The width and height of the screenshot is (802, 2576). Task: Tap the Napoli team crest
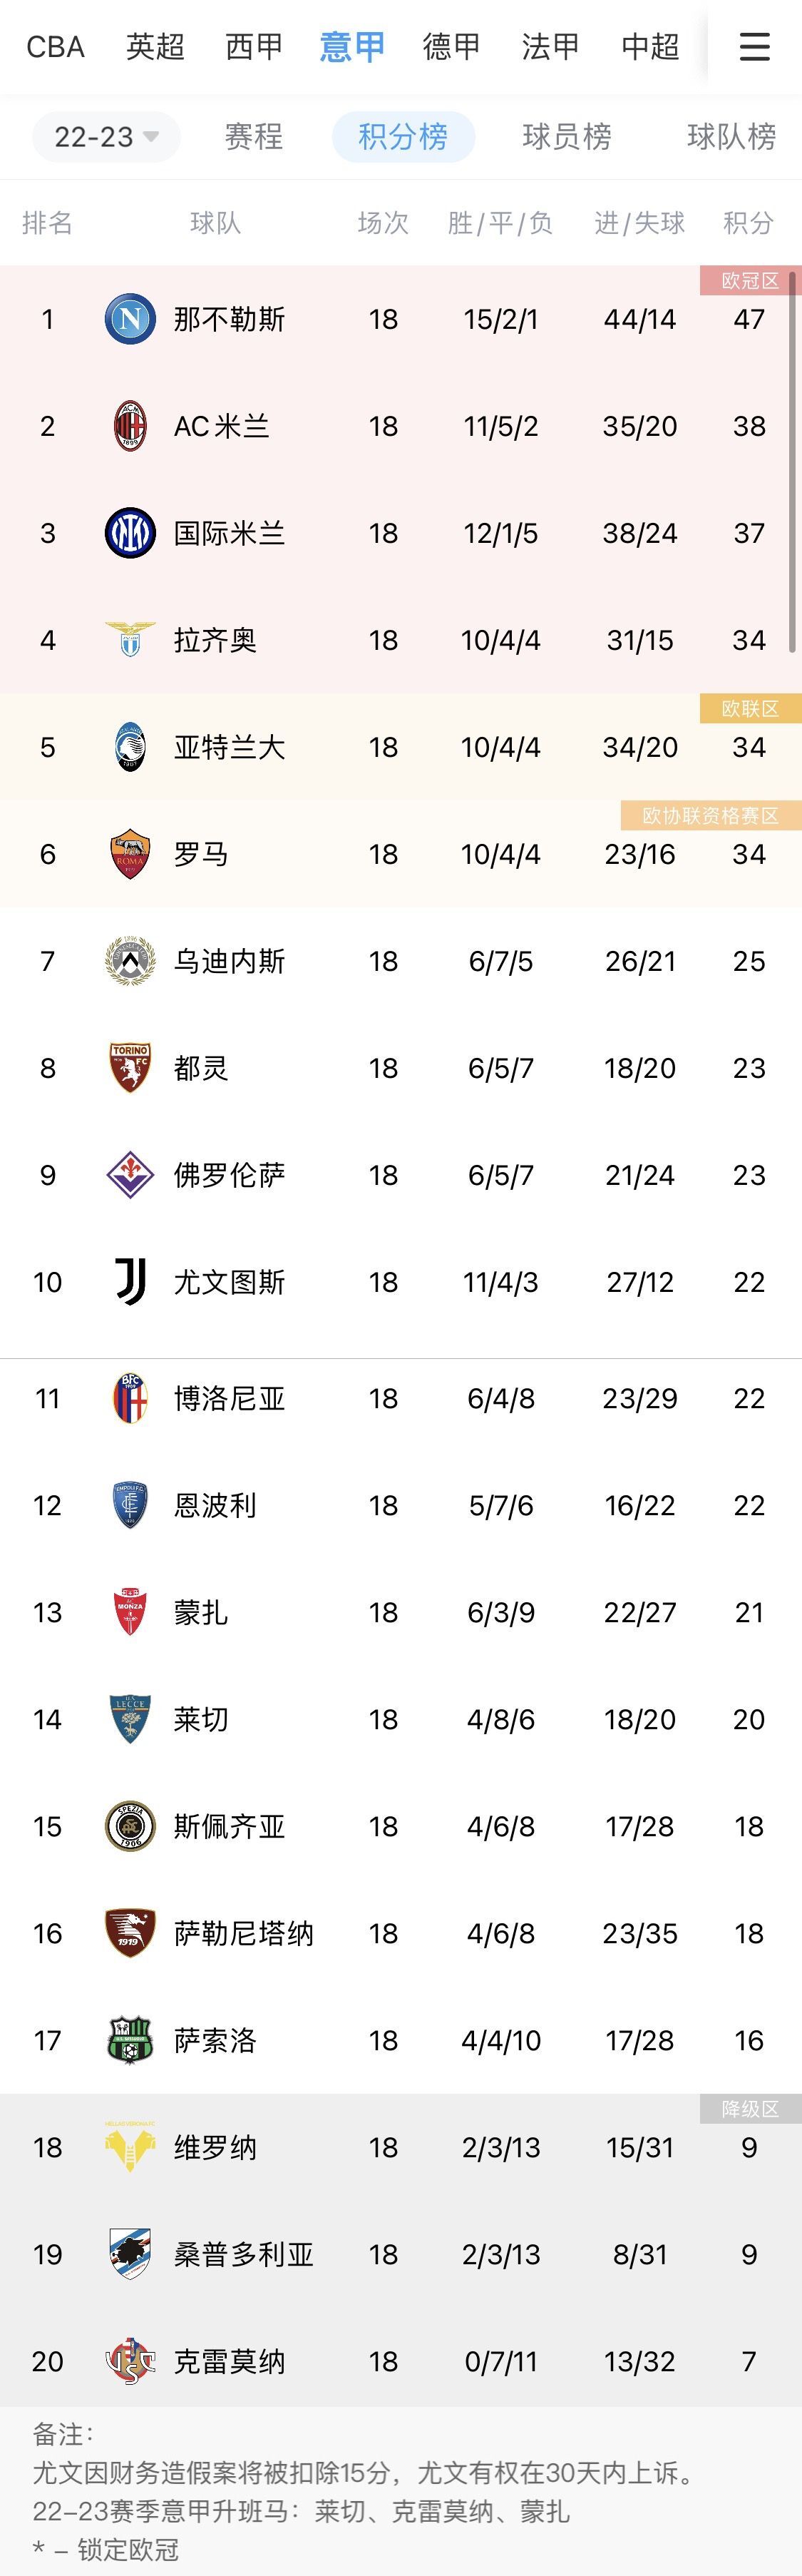point(130,319)
